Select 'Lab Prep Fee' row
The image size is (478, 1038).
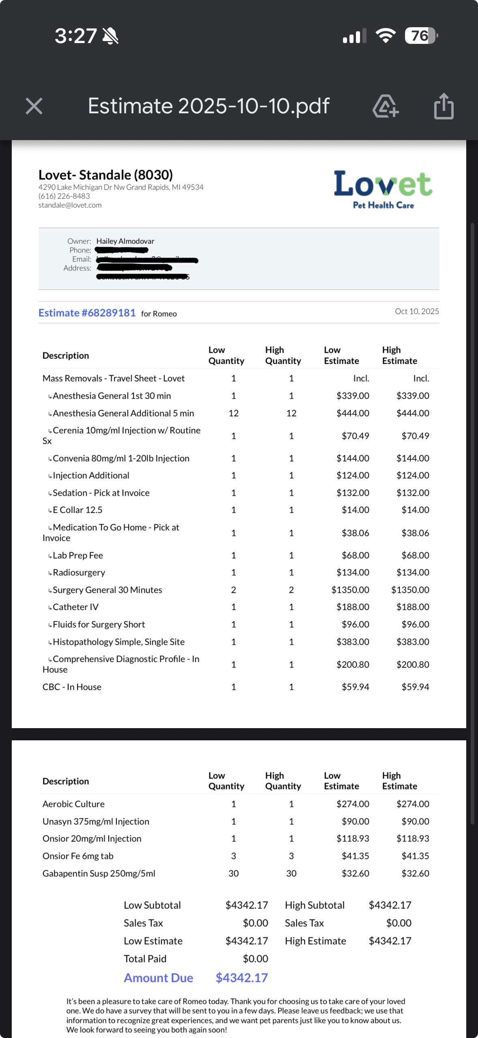click(x=239, y=556)
